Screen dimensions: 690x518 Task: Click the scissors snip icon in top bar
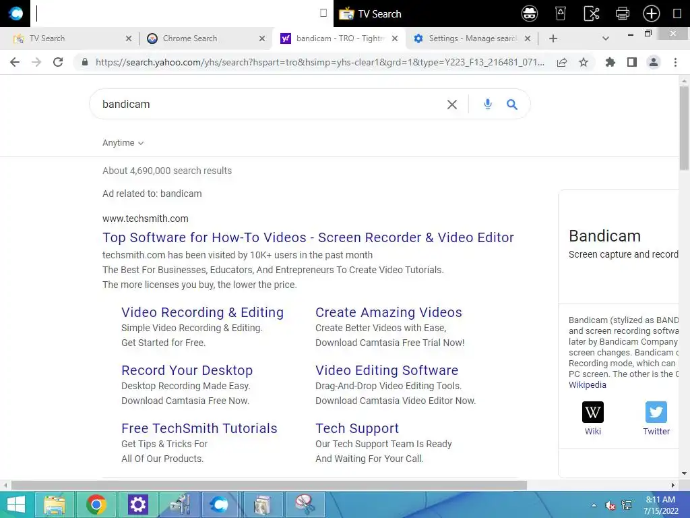(x=592, y=13)
